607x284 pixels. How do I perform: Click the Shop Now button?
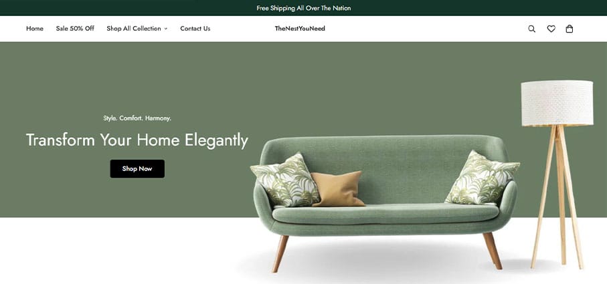click(137, 169)
